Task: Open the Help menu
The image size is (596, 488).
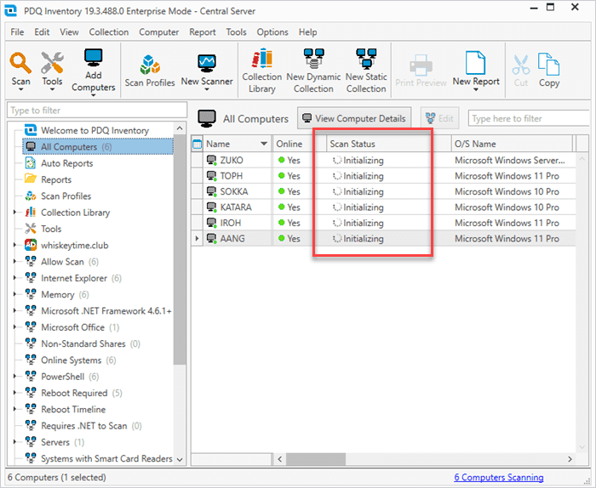Action: pyautogui.click(x=308, y=32)
